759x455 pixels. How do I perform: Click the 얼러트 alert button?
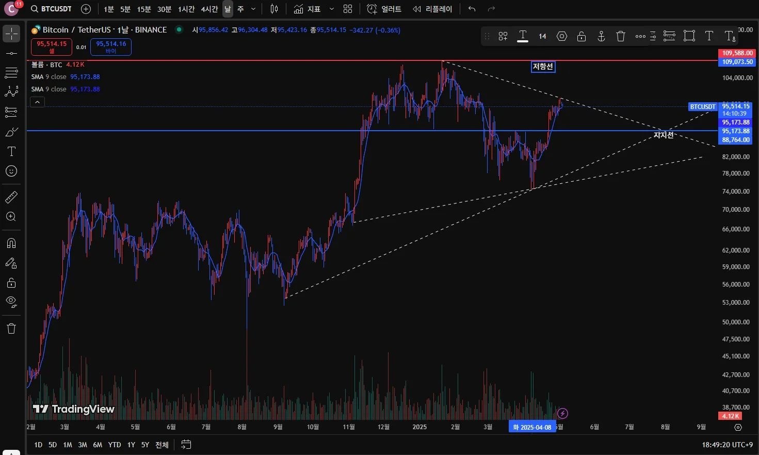point(384,9)
